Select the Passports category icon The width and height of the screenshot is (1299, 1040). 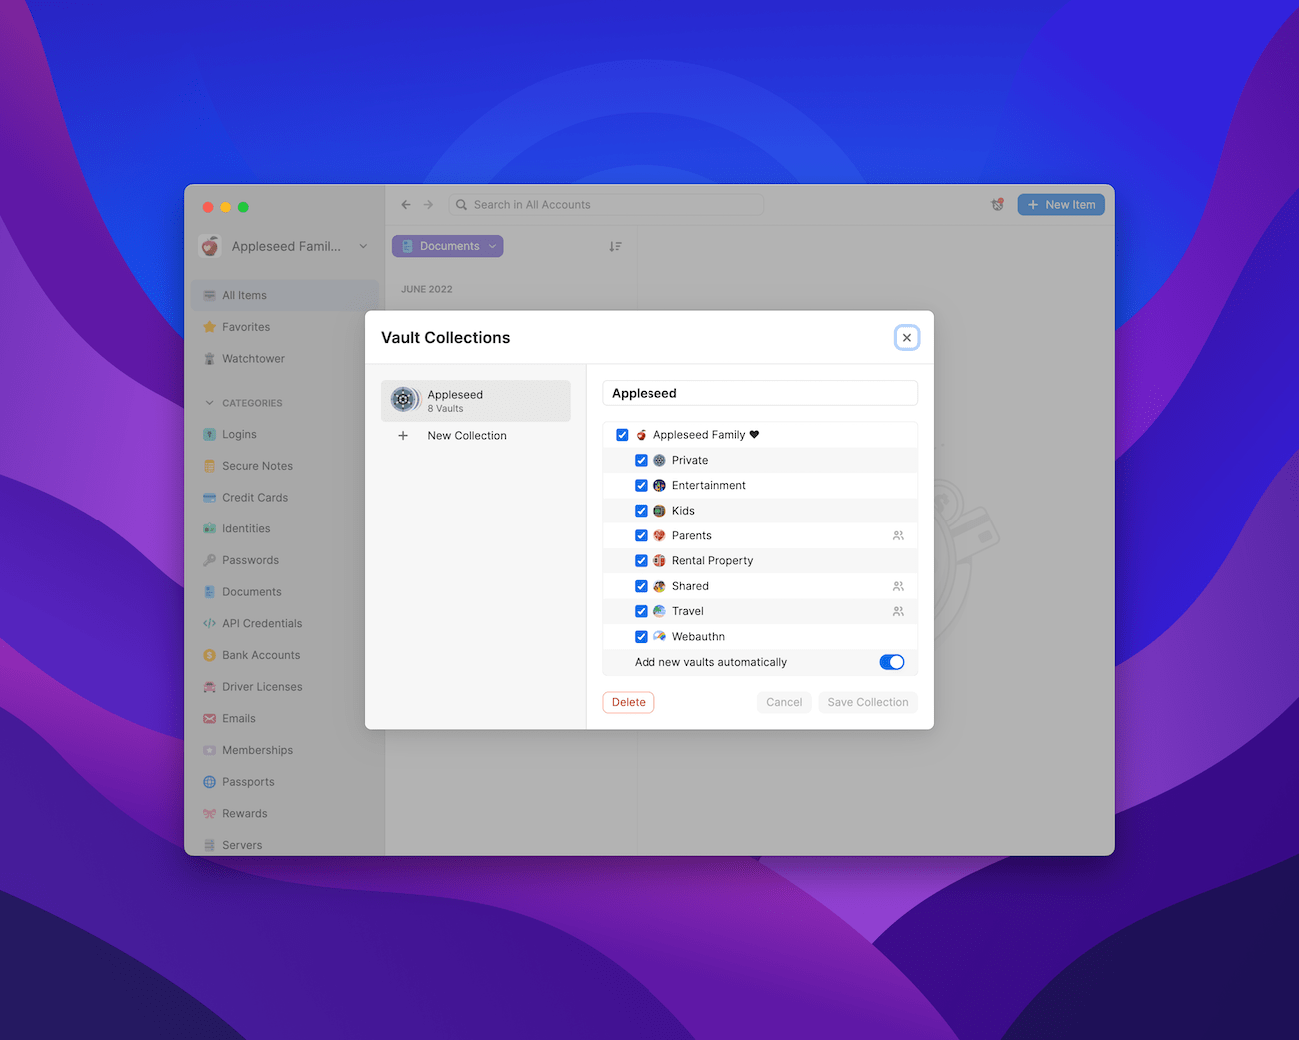(x=210, y=781)
